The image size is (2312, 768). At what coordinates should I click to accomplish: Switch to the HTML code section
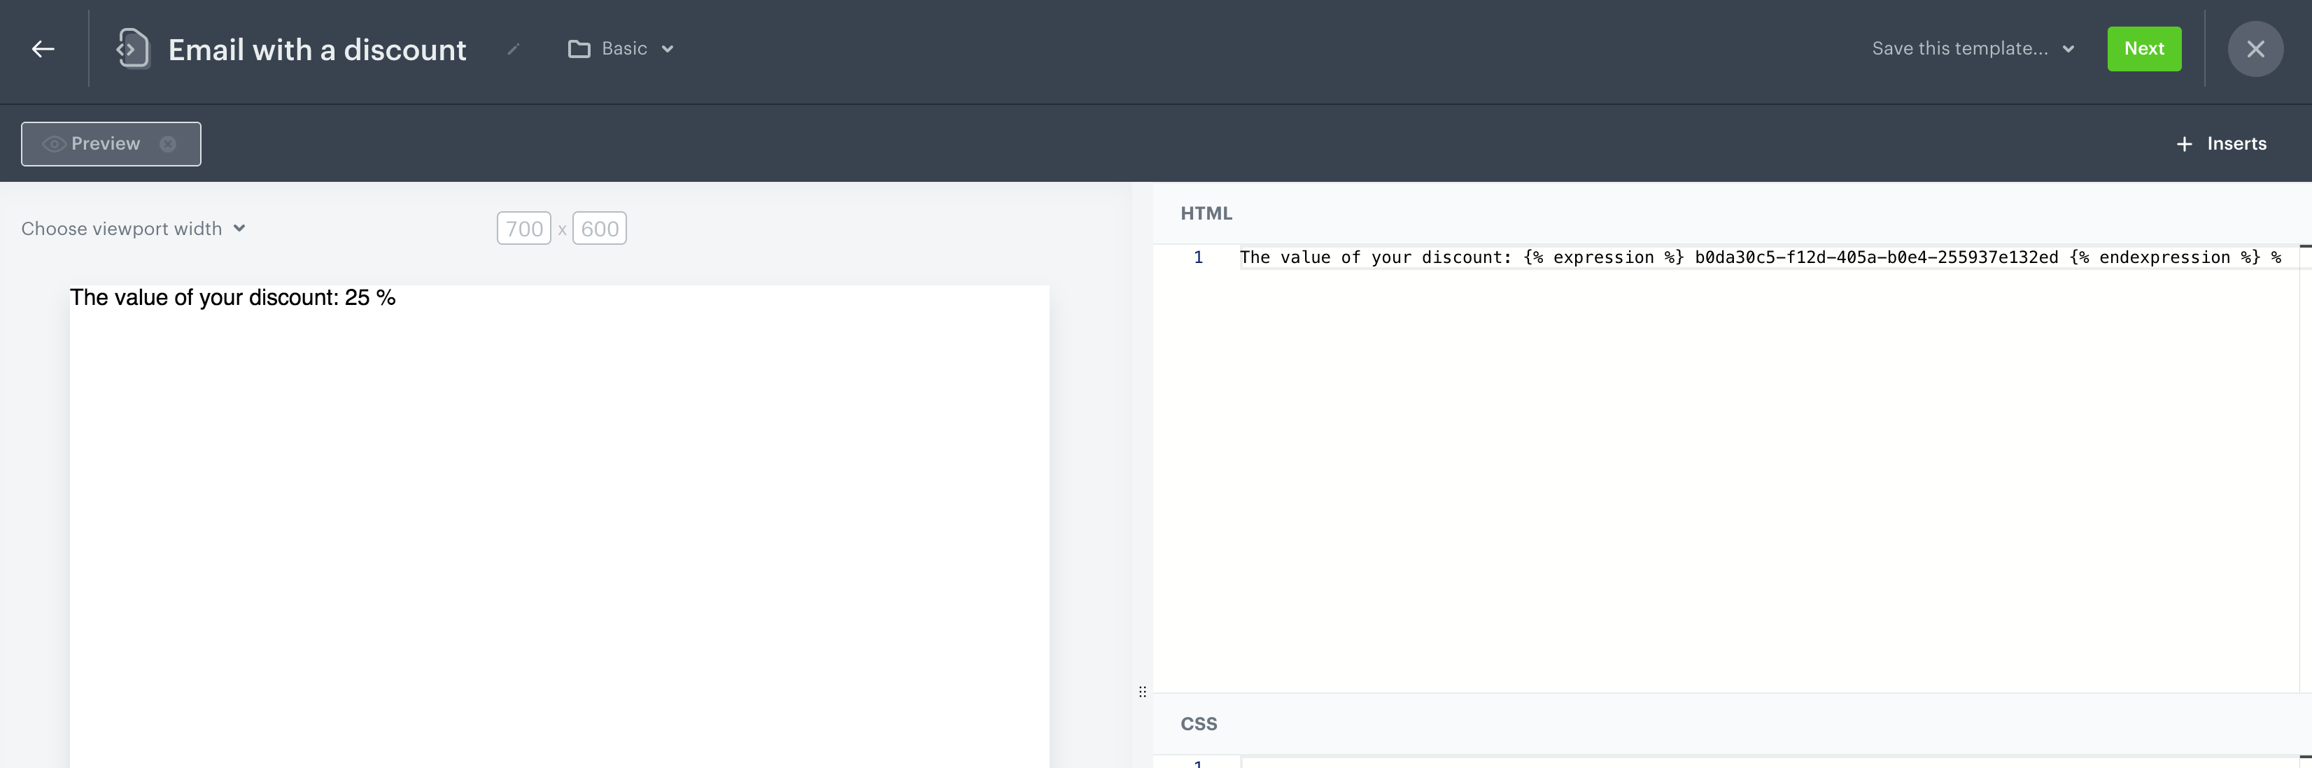pos(1206,213)
